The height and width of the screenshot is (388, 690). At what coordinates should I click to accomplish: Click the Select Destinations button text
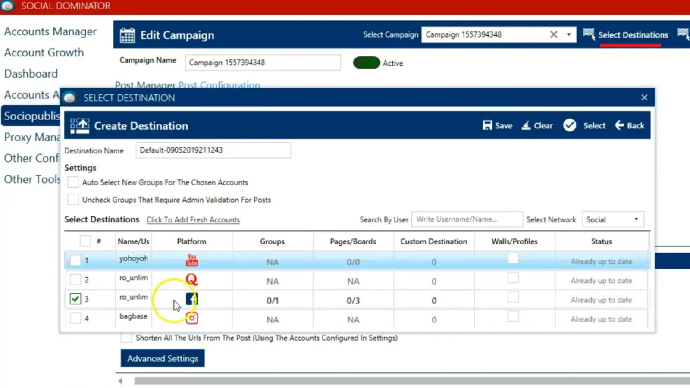pyautogui.click(x=633, y=35)
